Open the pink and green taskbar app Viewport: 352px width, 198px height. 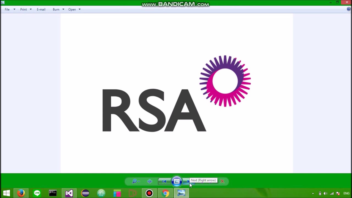(x=117, y=193)
